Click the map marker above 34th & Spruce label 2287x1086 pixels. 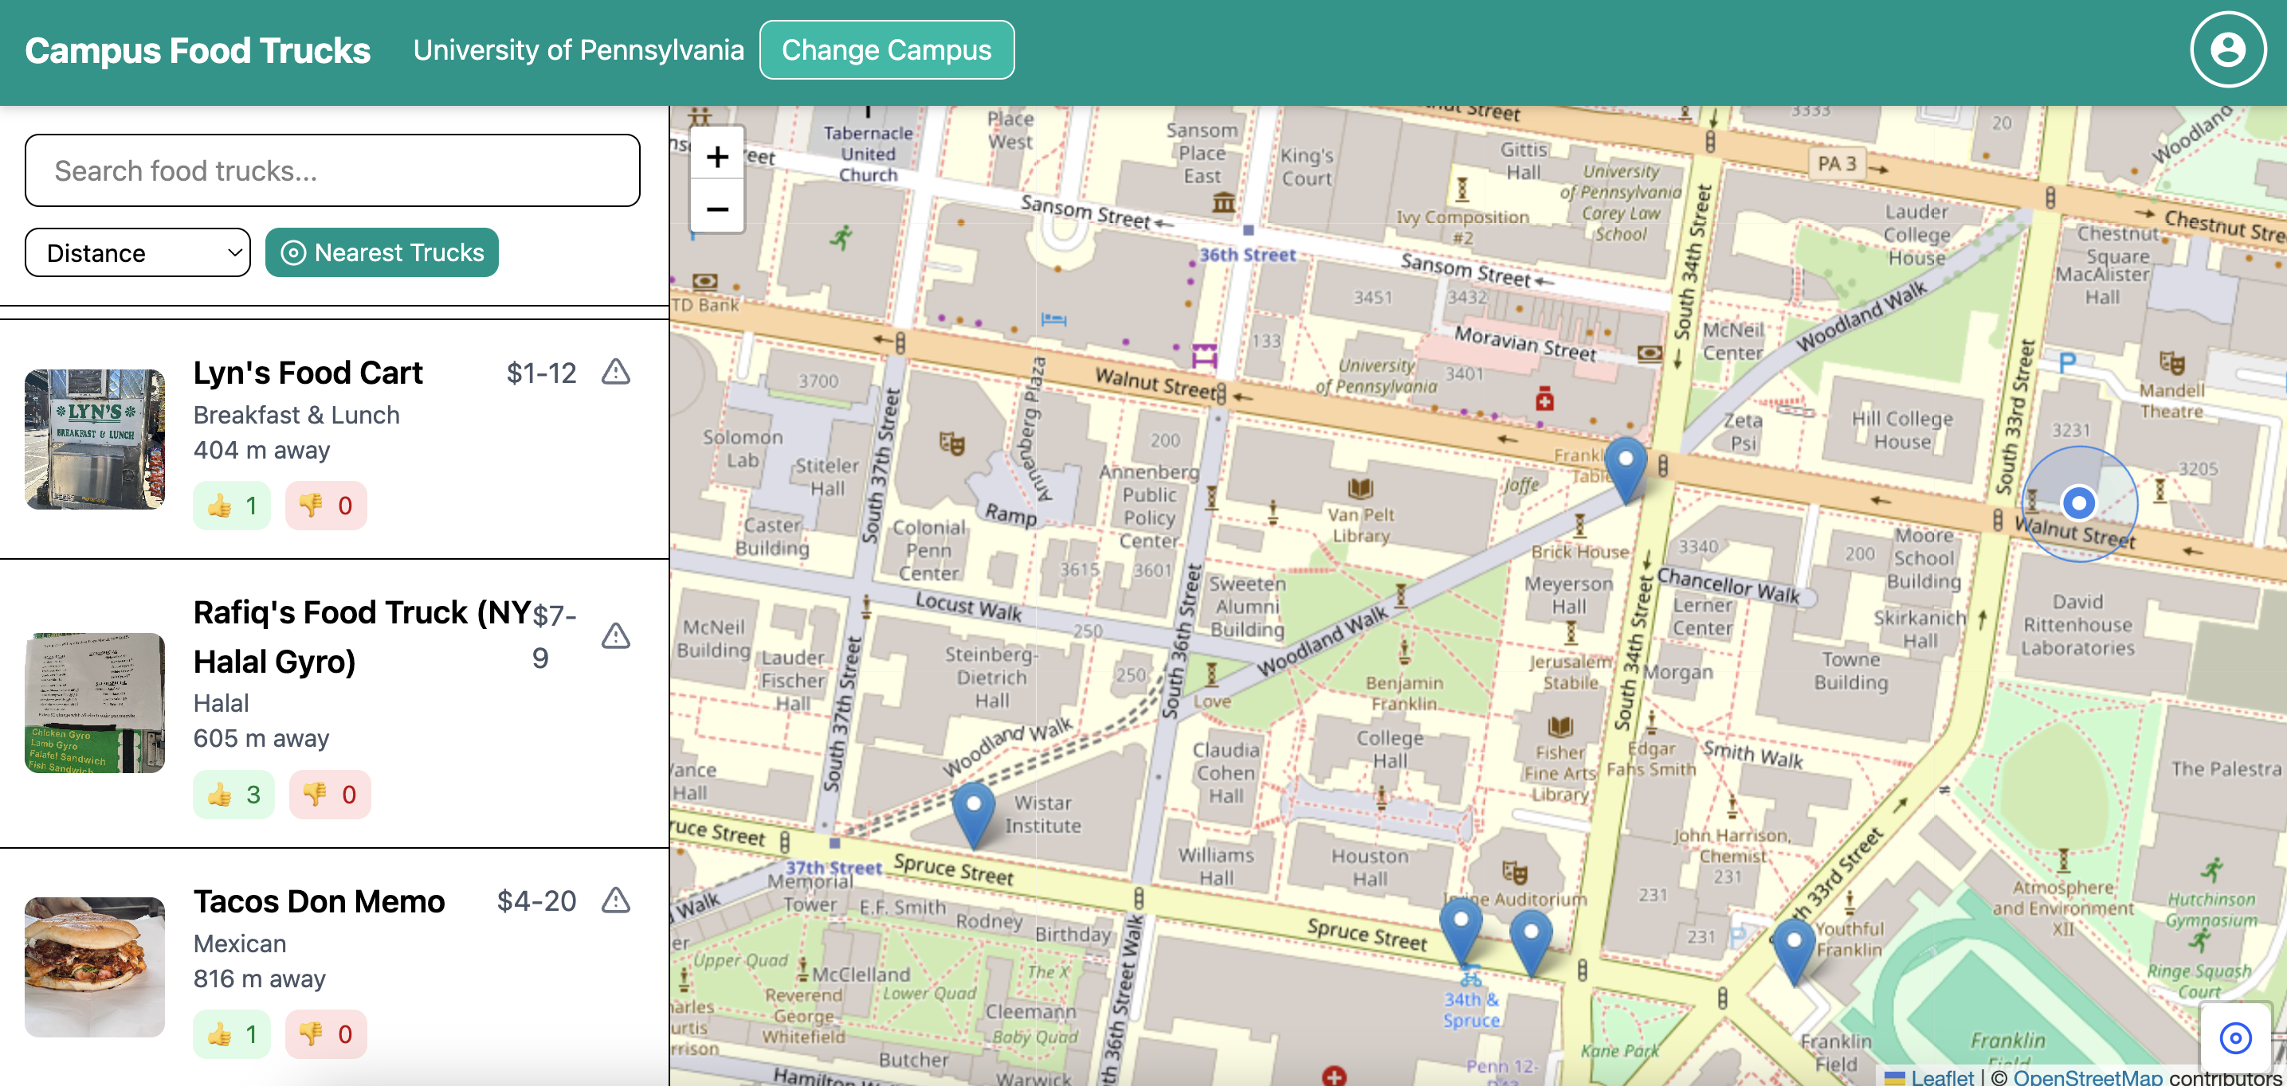1461,932
